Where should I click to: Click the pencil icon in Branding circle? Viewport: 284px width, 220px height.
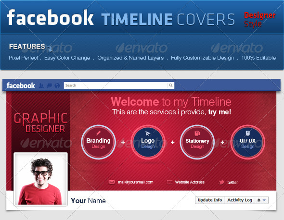pos(98,134)
